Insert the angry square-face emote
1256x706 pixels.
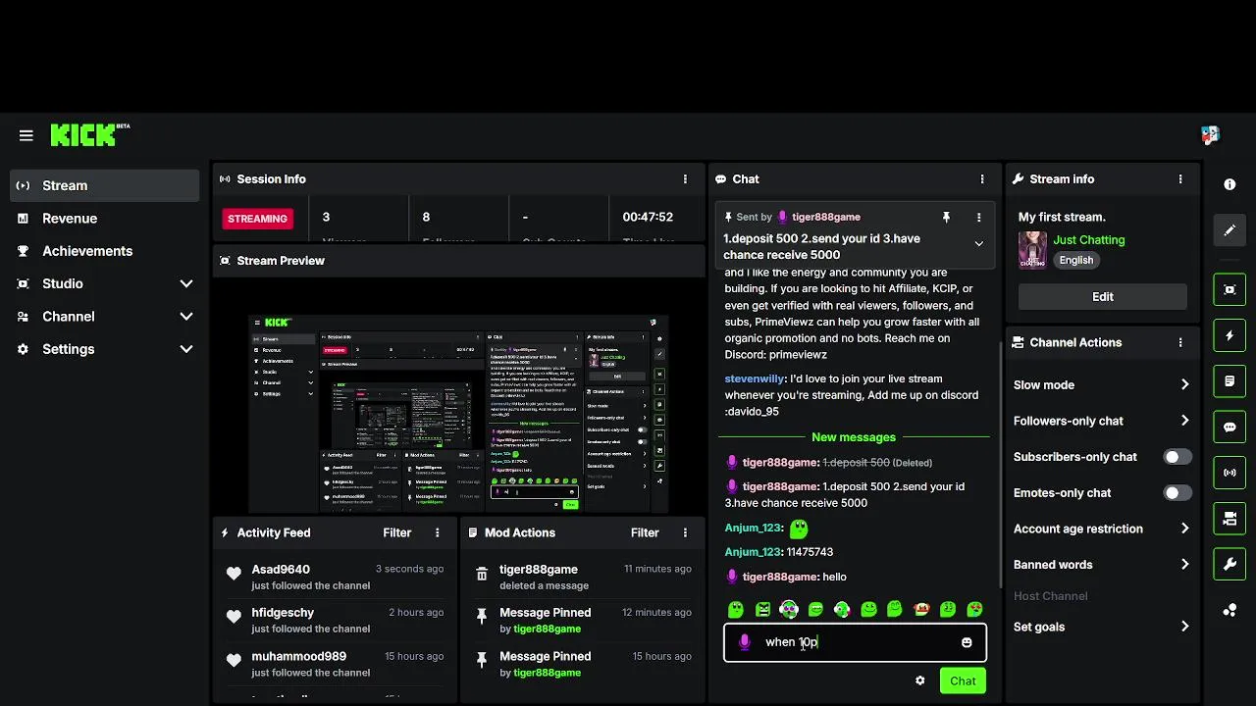(x=762, y=609)
